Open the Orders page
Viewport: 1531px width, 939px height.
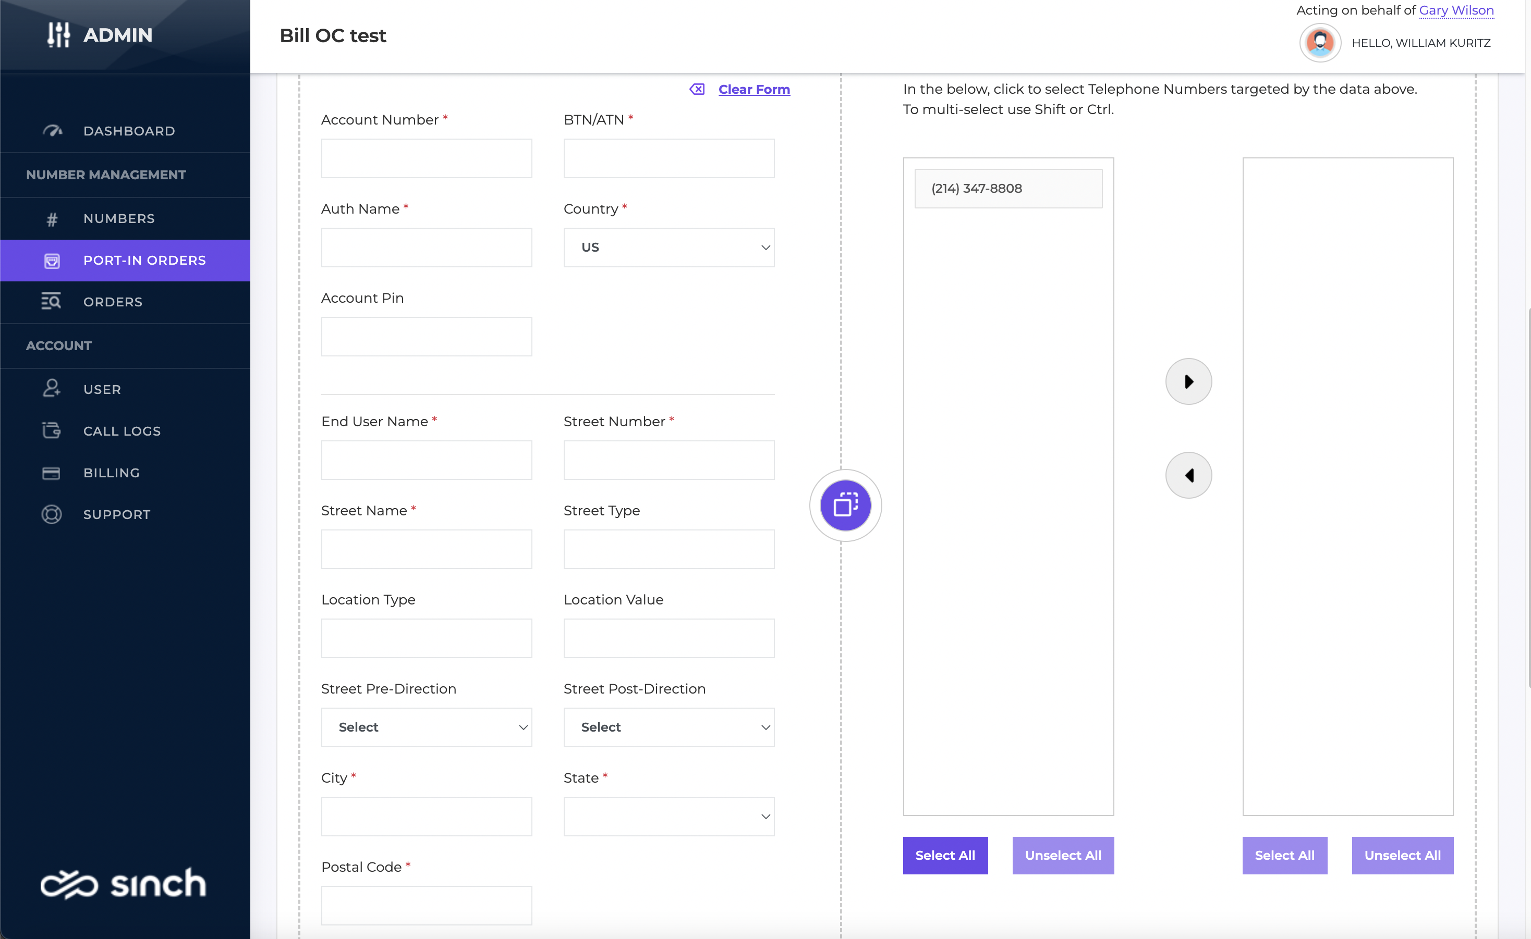coord(113,302)
